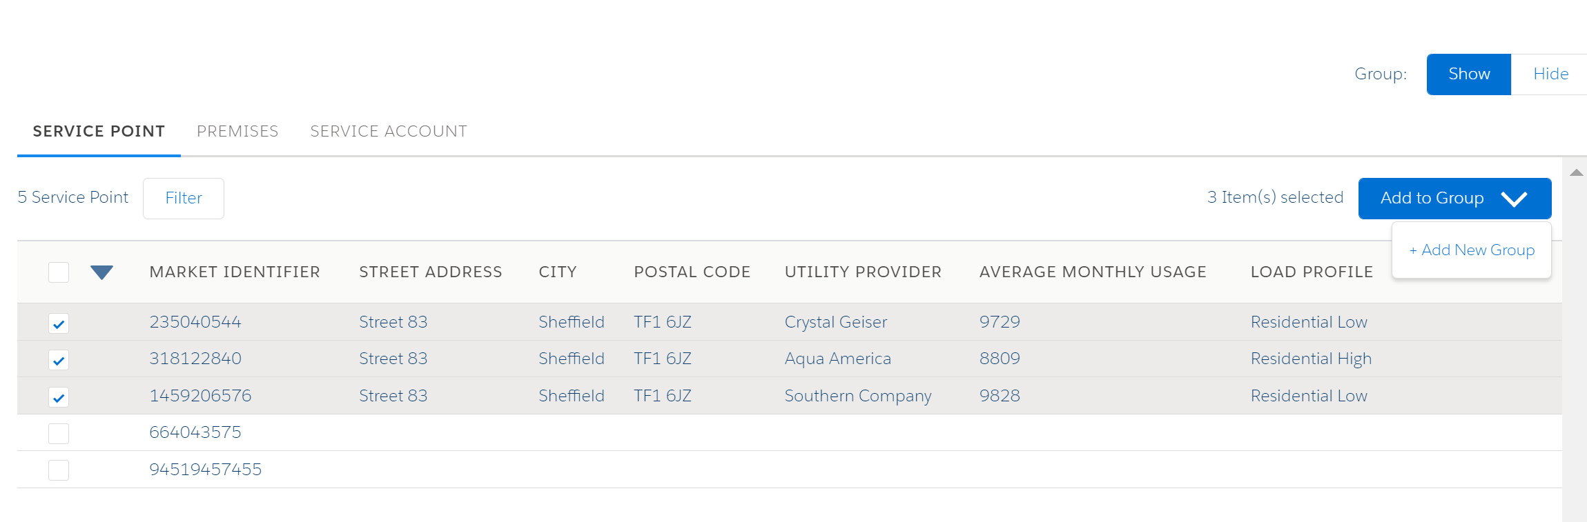
Task: Select the + Add New Group option
Action: pos(1472,250)
